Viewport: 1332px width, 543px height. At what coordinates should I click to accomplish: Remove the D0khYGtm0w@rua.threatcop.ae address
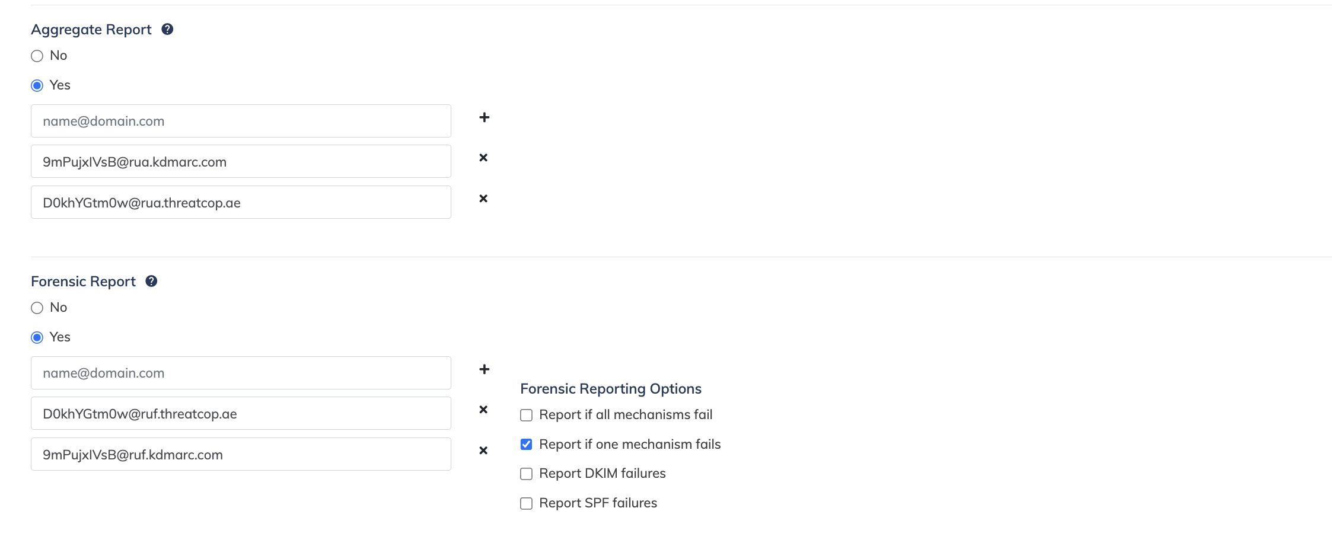pos(483,199)
